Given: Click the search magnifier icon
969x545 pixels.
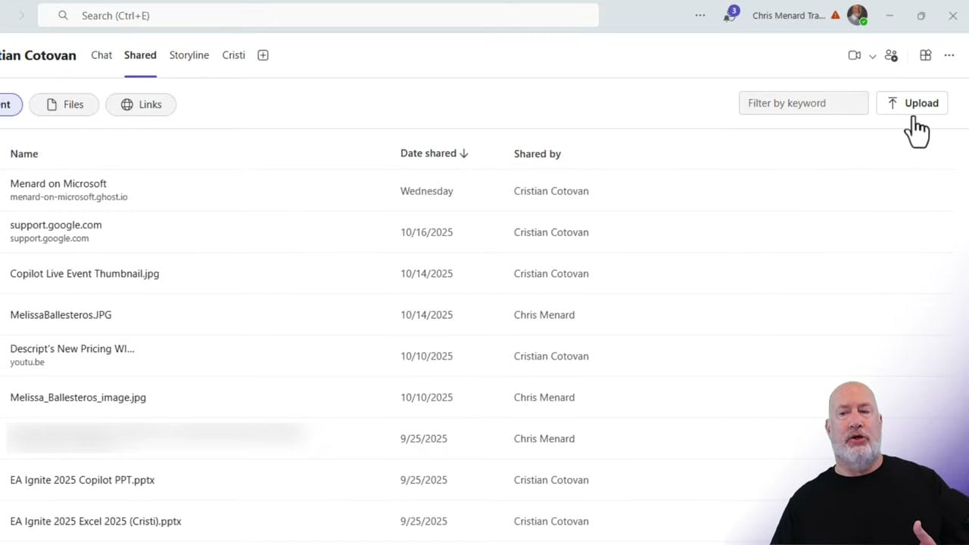Looking at the screenshot, I should tap(64, 15).
